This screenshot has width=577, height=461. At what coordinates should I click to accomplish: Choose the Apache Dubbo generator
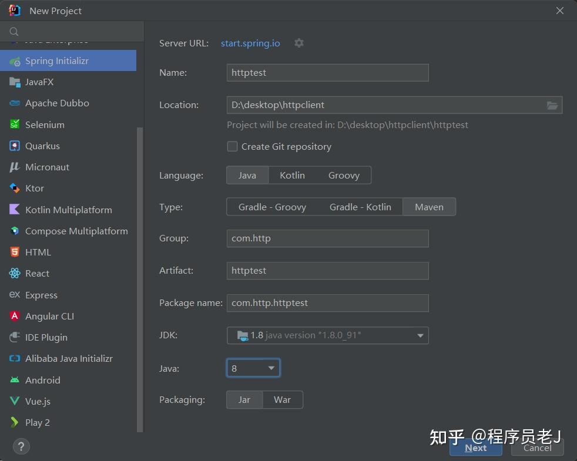coord(57,103)
